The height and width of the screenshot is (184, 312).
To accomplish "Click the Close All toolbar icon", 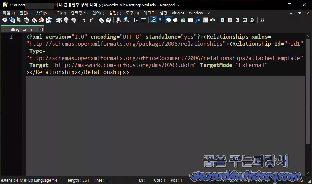I will pos(41,20).
